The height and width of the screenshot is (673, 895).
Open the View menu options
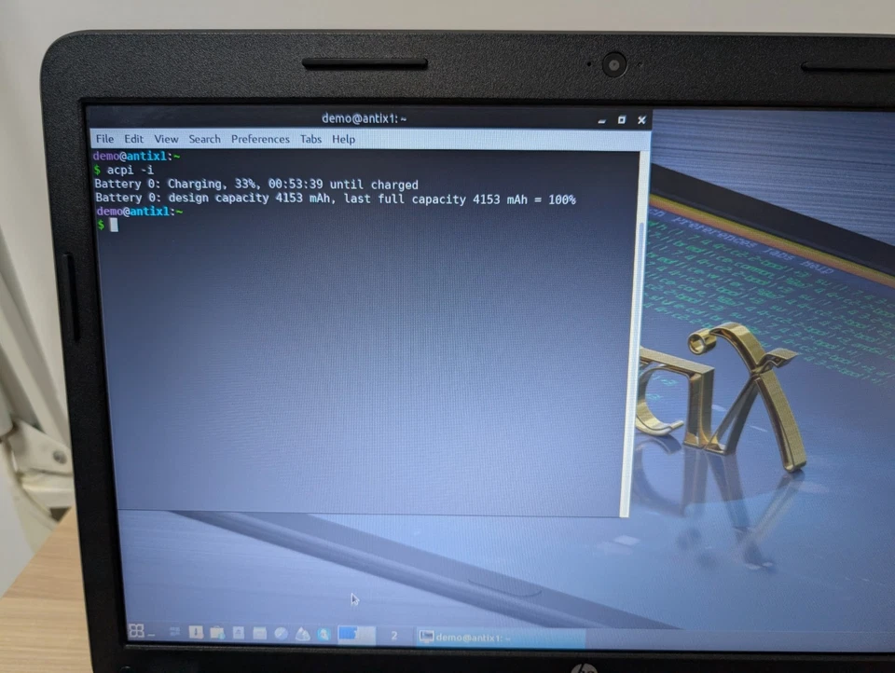pyautogui.click(x=166, y=139)
